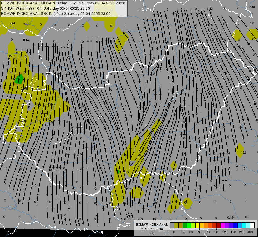Click the legend tick label 250
The image size is (258, 237).
[x=242, y=232]
